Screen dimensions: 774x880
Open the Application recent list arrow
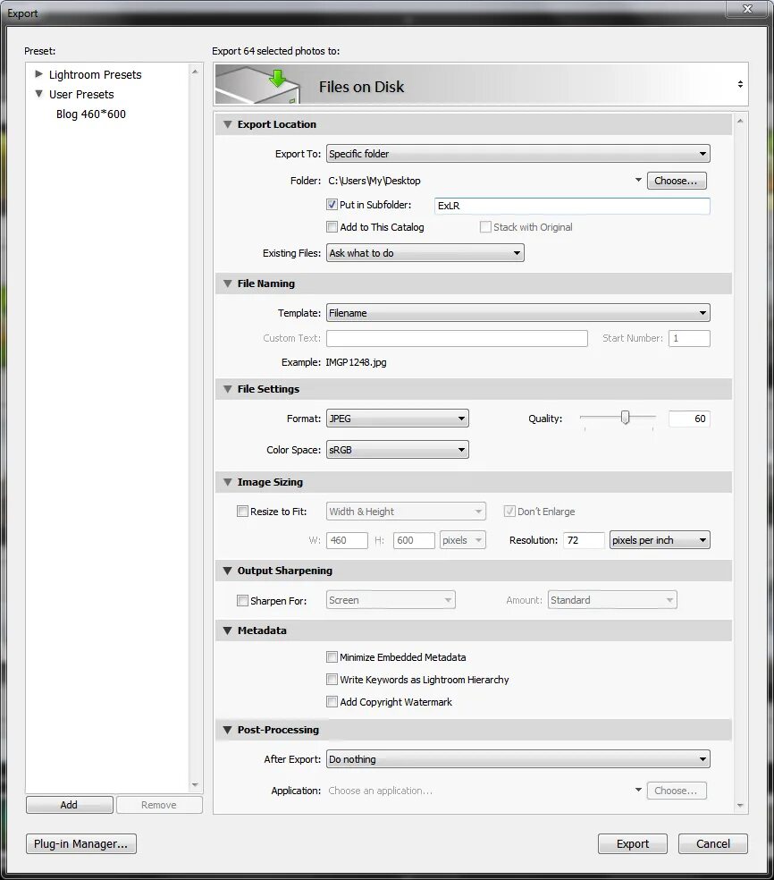(x=638, y=790)
